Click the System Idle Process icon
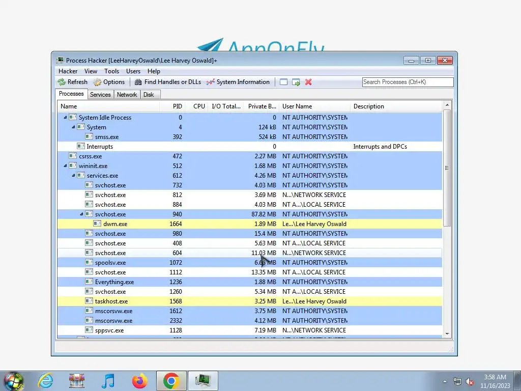This screenshot has height=391, width=521. click(x=73, y=118)
